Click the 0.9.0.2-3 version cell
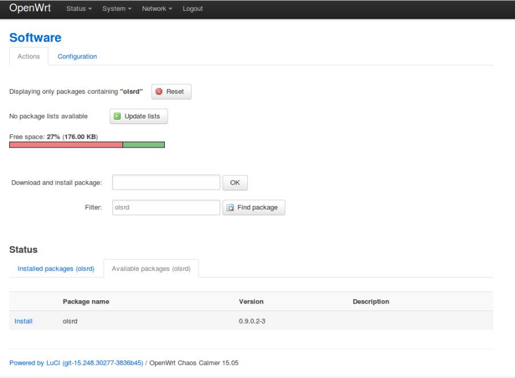 pos(252,321)
